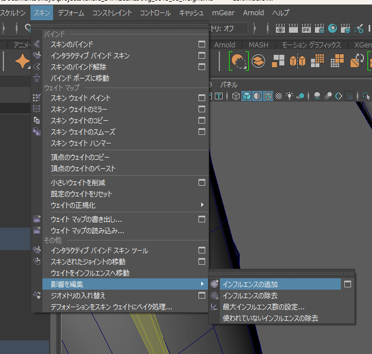This screenshot has height=354, width=372.
Task: Toggle smooth shaded display cube in viewport bar
Action: pos(247,97)
